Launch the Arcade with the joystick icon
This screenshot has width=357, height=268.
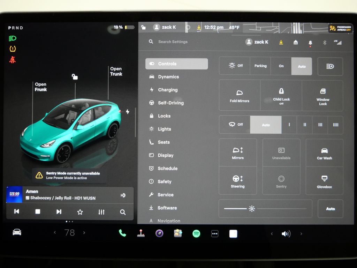pyautogui.click(x=141, y=233)
